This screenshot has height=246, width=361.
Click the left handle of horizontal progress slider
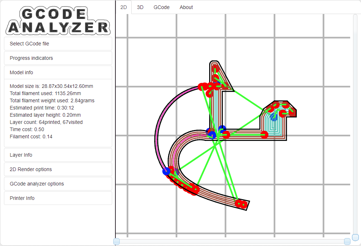click(116, 241)
